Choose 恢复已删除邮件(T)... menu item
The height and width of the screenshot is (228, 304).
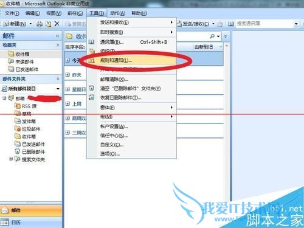tap(132, 98)
